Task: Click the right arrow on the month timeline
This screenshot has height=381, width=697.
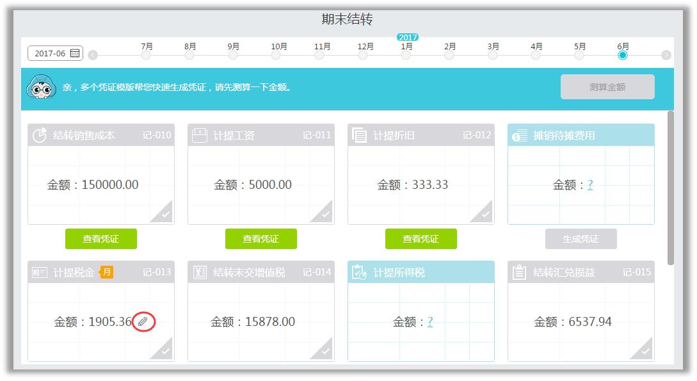Action: pos(668,56)
